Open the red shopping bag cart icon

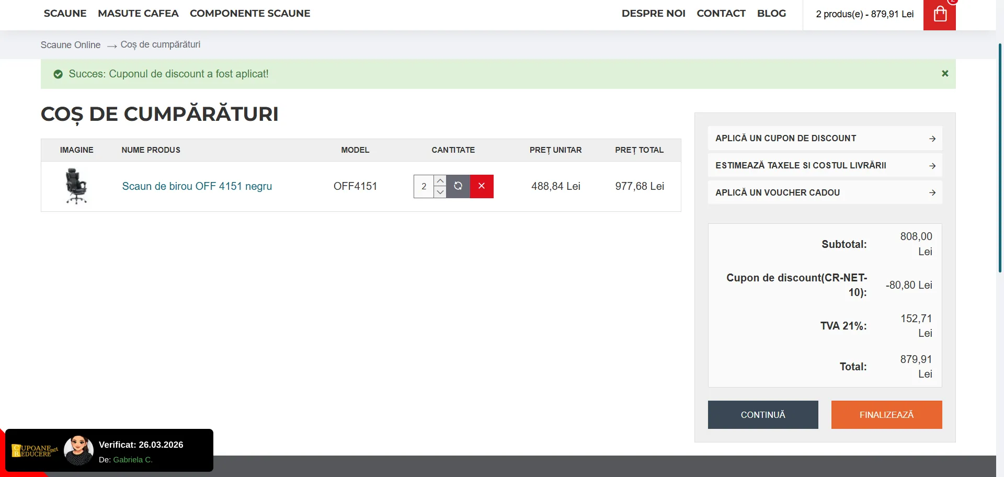939,15
